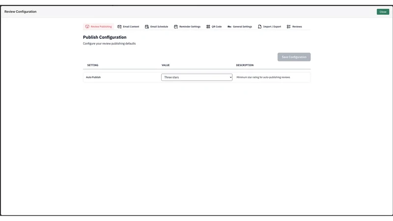Click the General Settings abc icon
Viewport: 393px width, 221px height.
click(x=229, y=27)
